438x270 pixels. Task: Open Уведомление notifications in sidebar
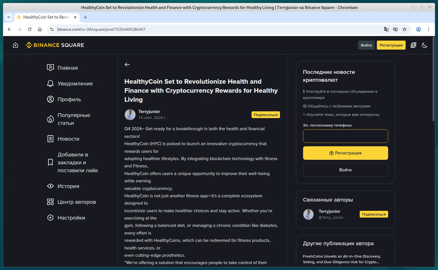tap(75, 84)
